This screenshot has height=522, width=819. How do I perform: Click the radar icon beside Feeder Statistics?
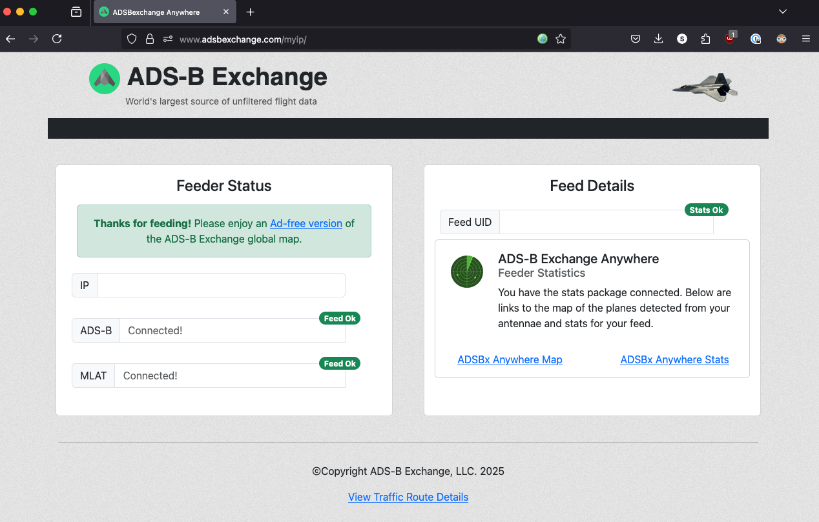[466, 272]
